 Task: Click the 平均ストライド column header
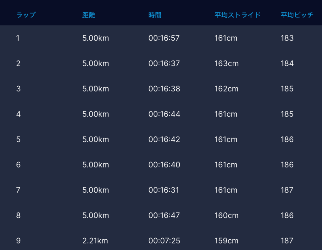(237, 15)
